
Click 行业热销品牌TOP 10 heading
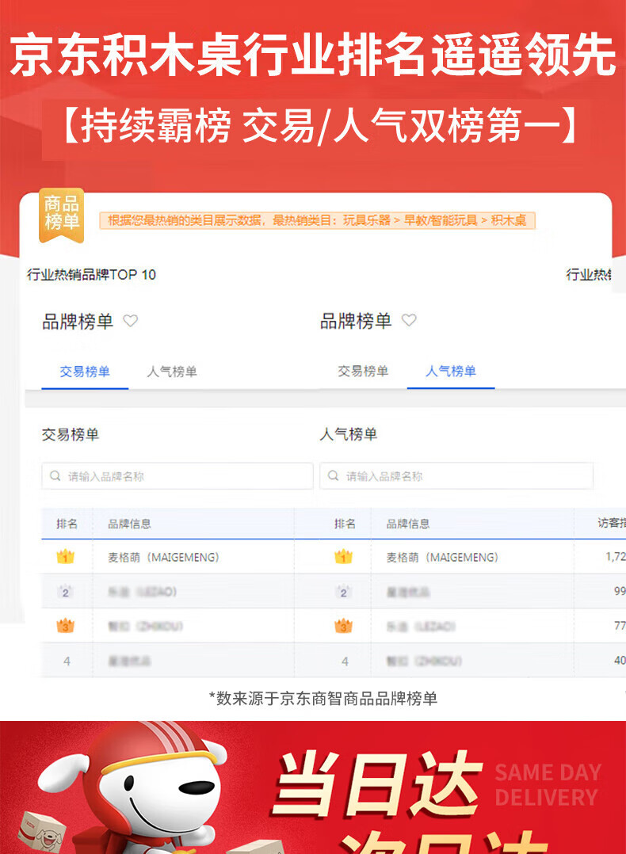[92, 274]
